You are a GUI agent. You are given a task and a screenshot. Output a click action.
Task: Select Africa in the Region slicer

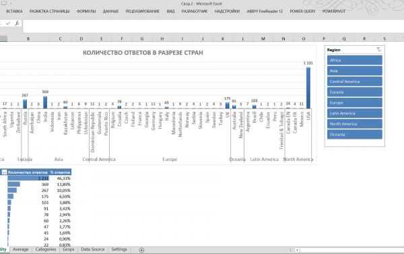355,60
